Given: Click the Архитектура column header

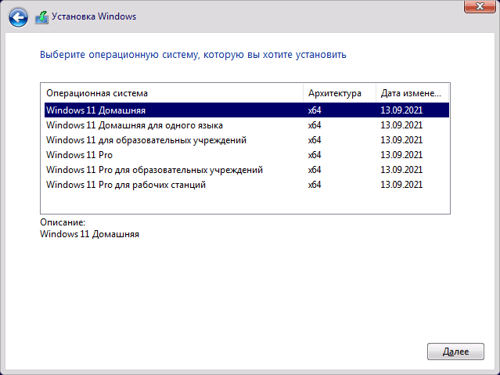Looking at the screenshot, I should coord(335,93).
